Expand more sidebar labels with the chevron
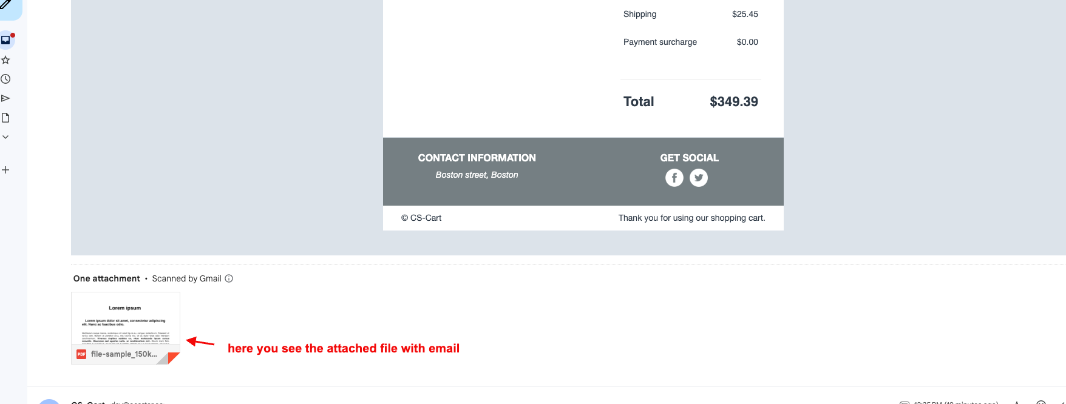 pyautogui.click(x=5, y=137)
